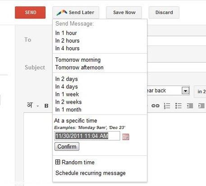This screenshot has height=186, width=206.
Task: Expand the input language options arrow
Action: point(38,106)
